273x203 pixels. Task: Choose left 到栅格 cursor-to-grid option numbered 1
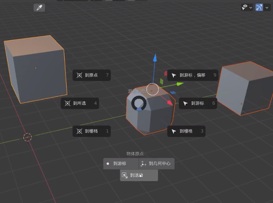click(92, 131)
